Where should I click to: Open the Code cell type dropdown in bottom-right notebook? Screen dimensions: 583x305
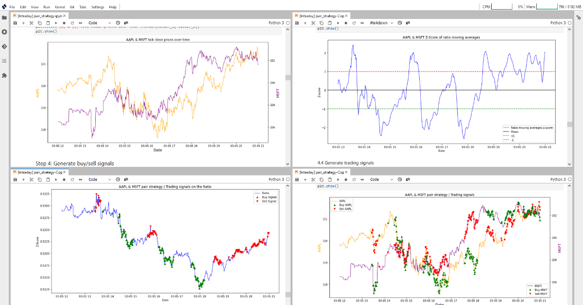[380, 179]
